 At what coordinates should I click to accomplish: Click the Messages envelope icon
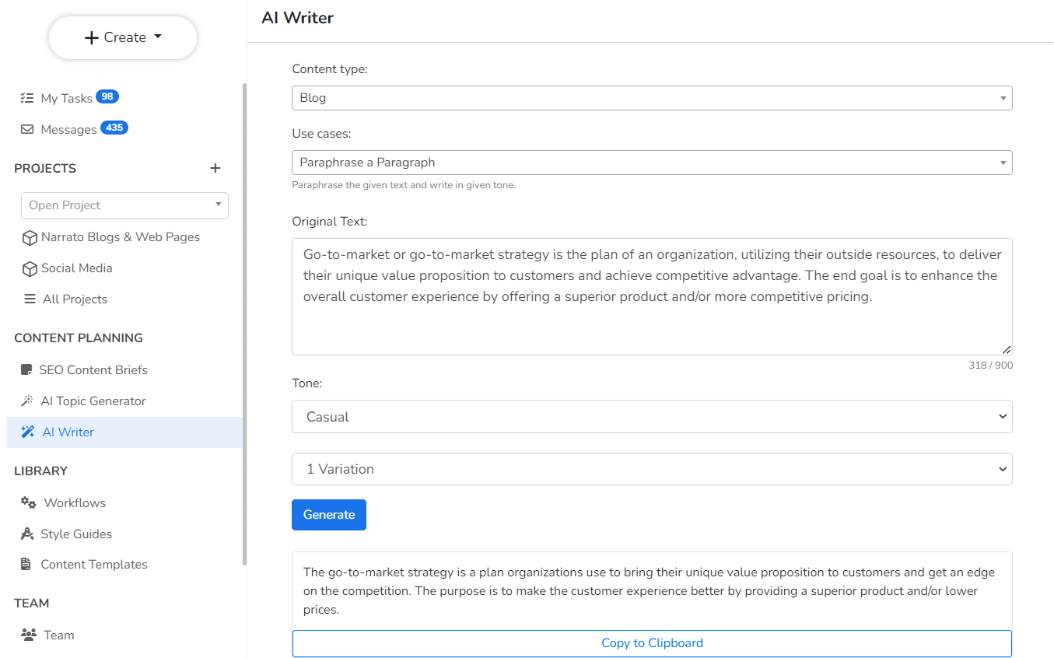click(x=27, y=129)
